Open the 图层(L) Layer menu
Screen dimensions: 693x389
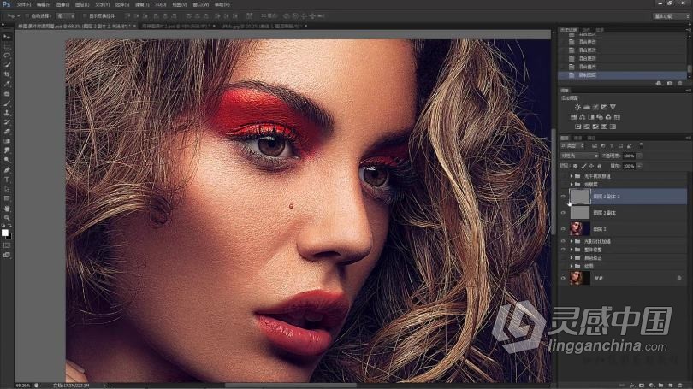(x=82, y=4)
